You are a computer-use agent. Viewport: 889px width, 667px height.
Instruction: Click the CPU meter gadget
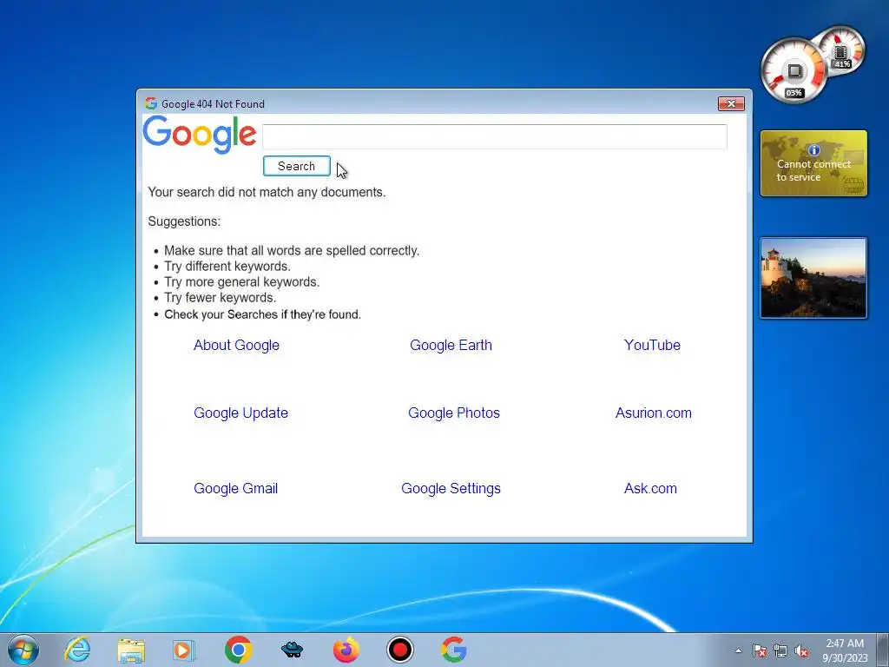coord(794,71)
